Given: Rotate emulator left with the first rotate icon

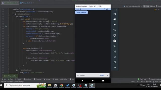Looking at the screenshot, I should pos(115,30).
